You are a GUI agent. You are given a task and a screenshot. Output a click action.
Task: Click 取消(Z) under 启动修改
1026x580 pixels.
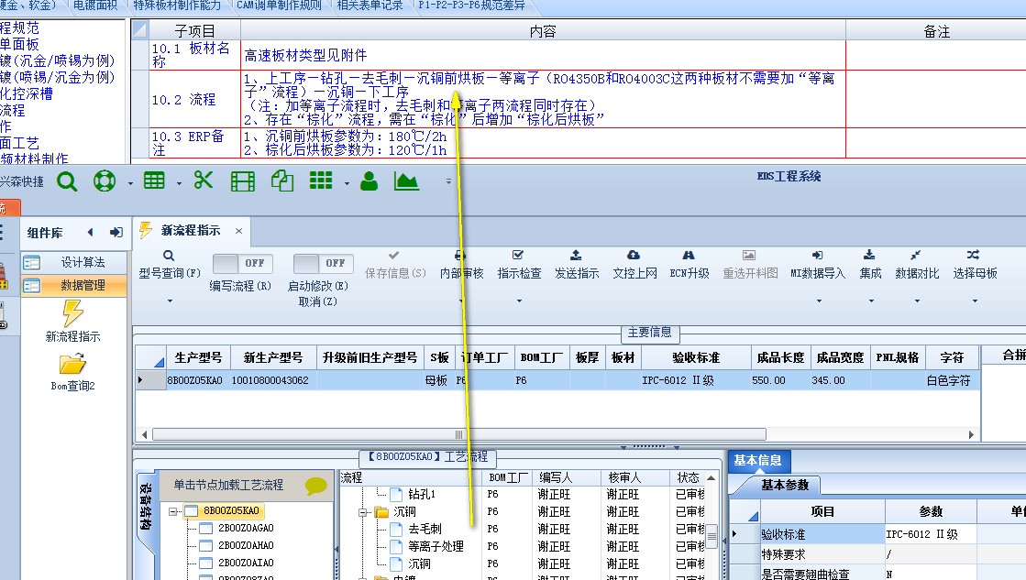(x=317, y=302)
